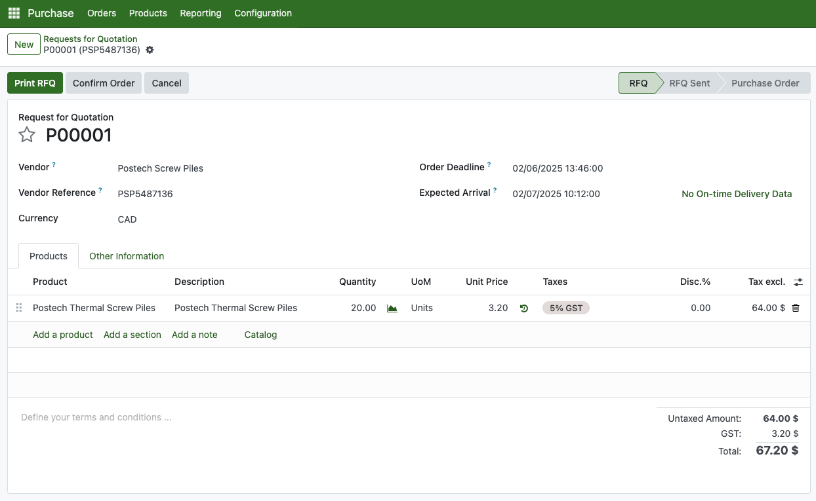
Task: Select the RFQ Sent status stage
Action: pyautogui.click(x=689, y=83)
